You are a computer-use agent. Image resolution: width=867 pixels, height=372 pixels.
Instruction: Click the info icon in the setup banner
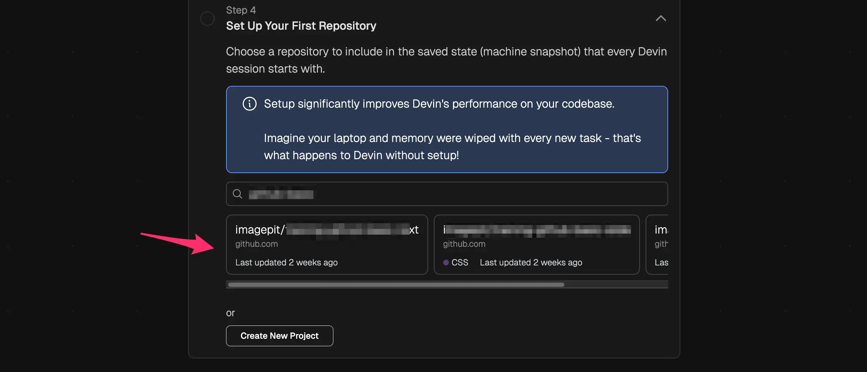[250, 104]
